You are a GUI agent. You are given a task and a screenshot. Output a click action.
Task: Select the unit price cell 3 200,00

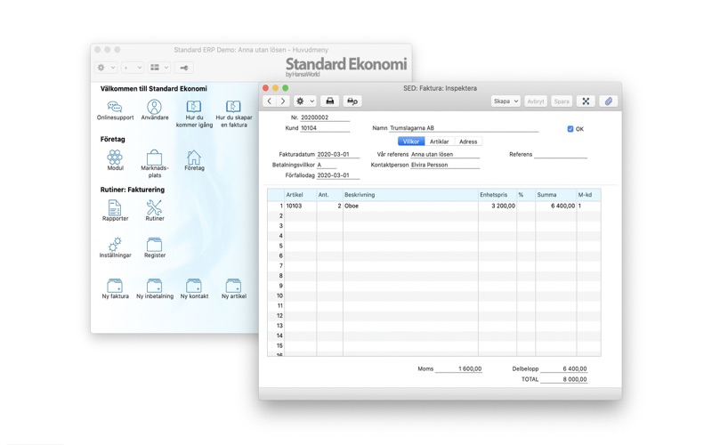coord(498,206)
